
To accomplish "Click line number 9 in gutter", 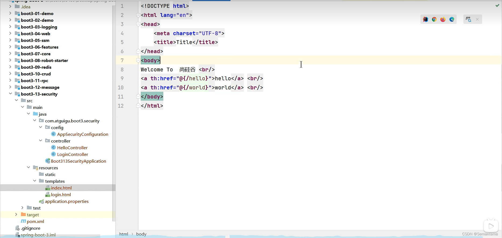I will (x=122, y=79).
